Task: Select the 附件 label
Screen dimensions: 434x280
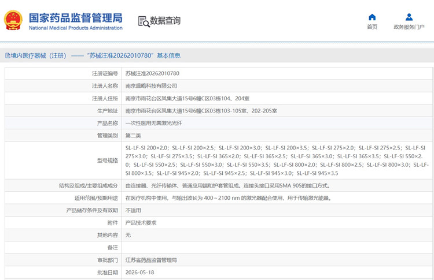Action: (113, 223)
